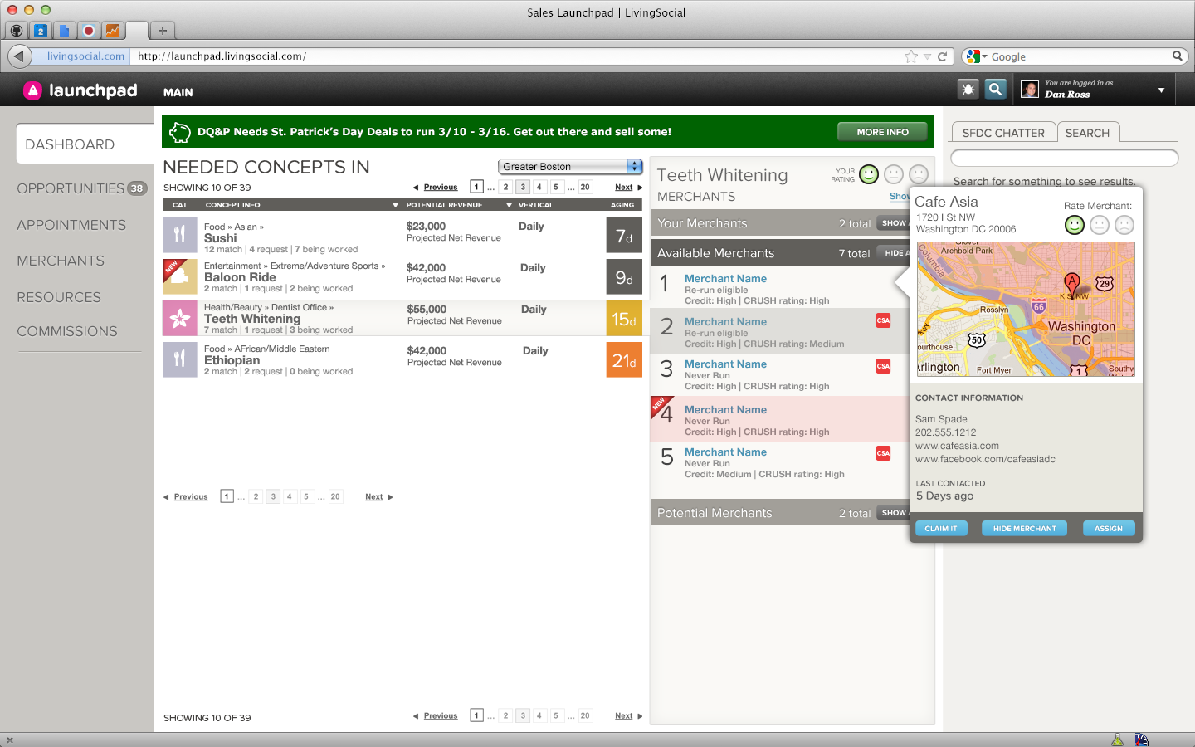Open APPOINTMENTS in sidebar
Image resolution: width=1195 pixels, height=747 pixels.
tap(71, 225)
